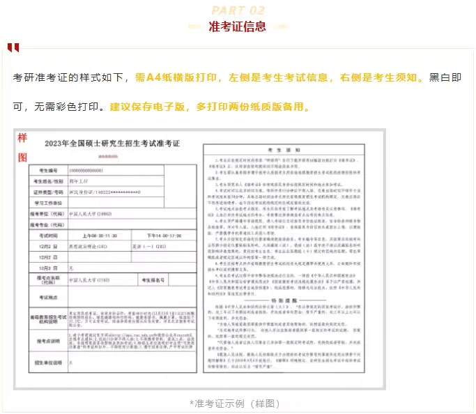Click the text "考研准考证的样式如下"

tap(68, 77)
